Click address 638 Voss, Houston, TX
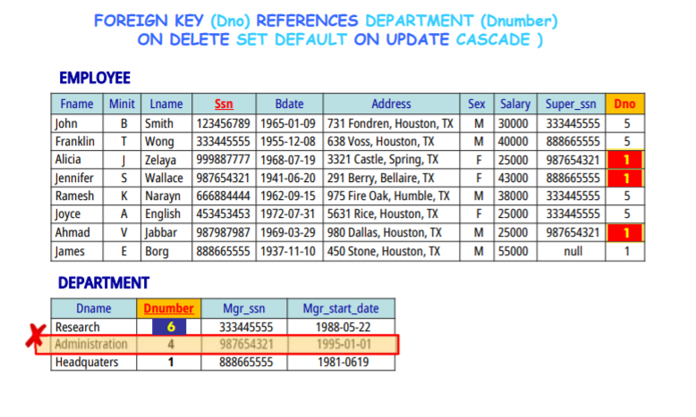696x417 pixels. [x=380, y=141]
